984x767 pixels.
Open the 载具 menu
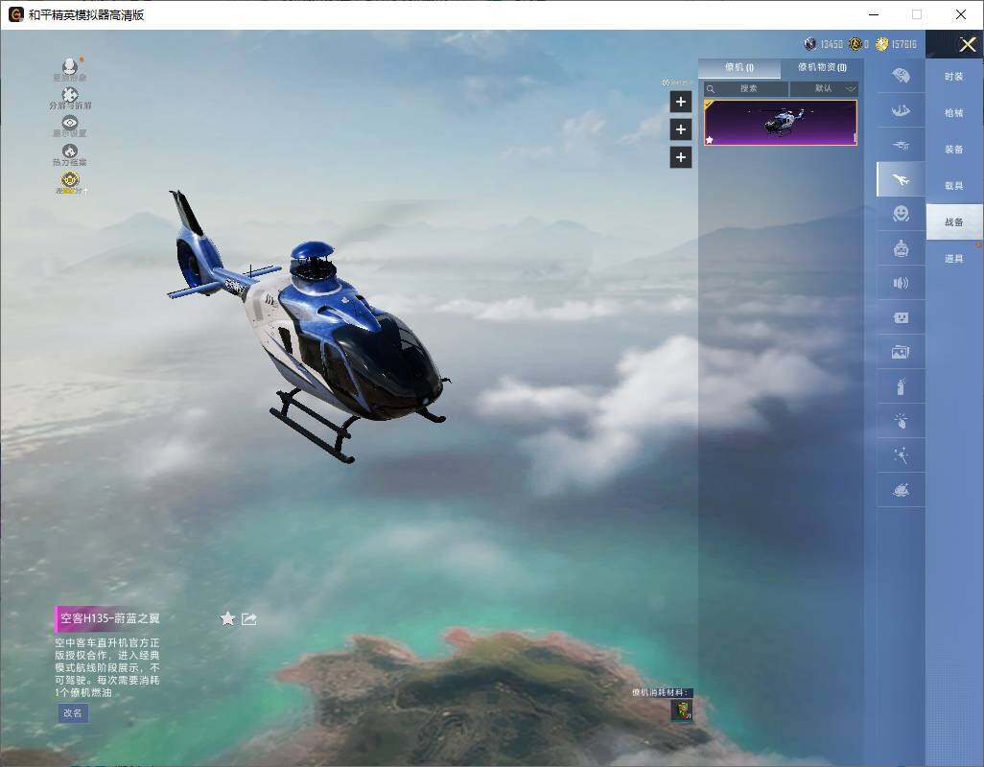pyautogui.click(x=954, y=186)
